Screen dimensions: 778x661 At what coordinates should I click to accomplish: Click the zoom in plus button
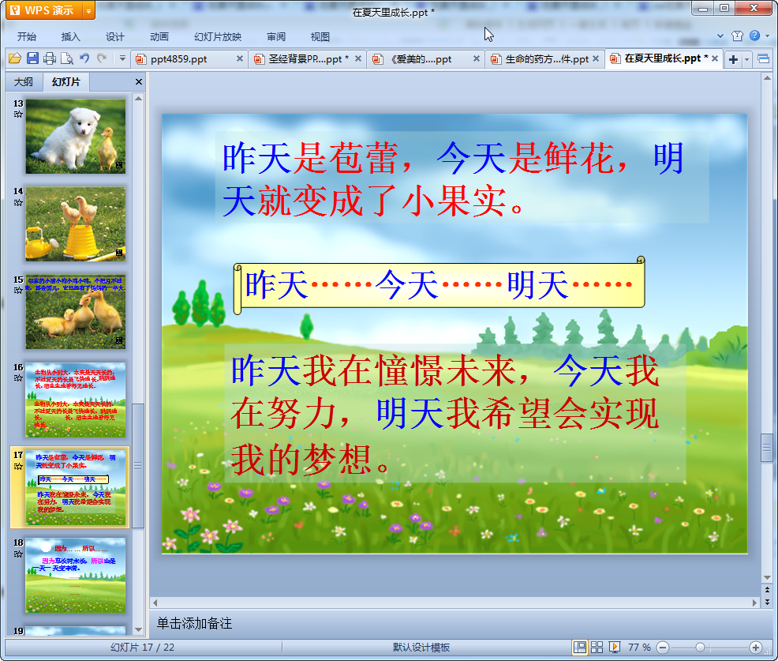(756, 647)
